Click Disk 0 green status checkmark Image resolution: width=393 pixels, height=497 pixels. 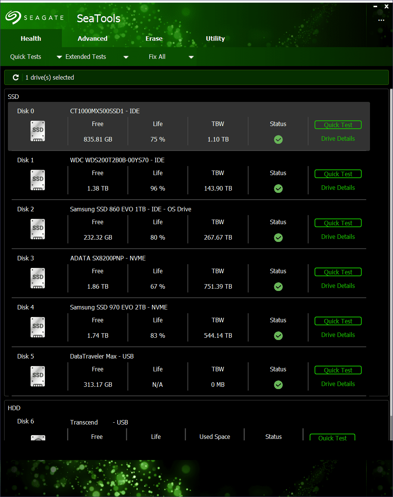coord(278,140)
